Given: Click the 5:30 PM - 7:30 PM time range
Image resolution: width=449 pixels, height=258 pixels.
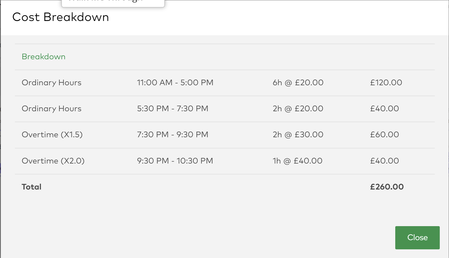Looking at the screenshot, I should (172, 108).
